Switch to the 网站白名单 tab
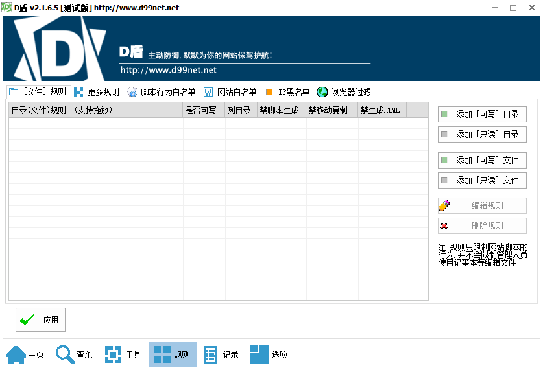 point(230,92)
